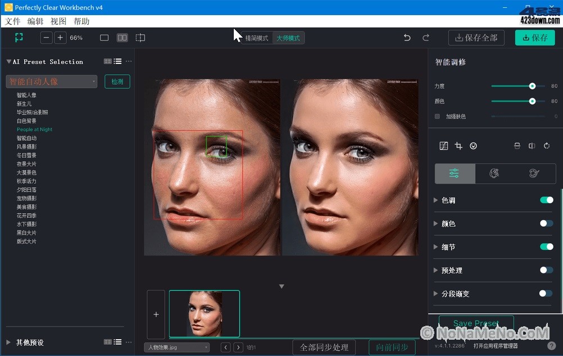Select the portrait thumbnail in filmstrip

pos(205,314)
